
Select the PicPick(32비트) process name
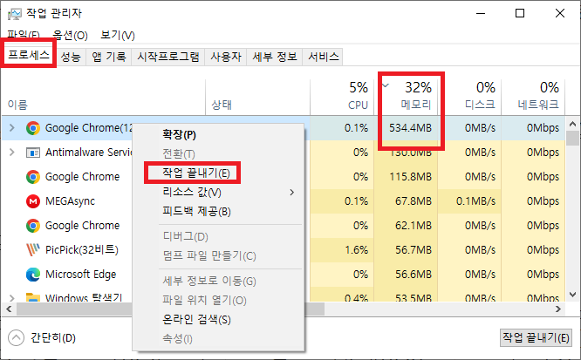tap(81, 250)
